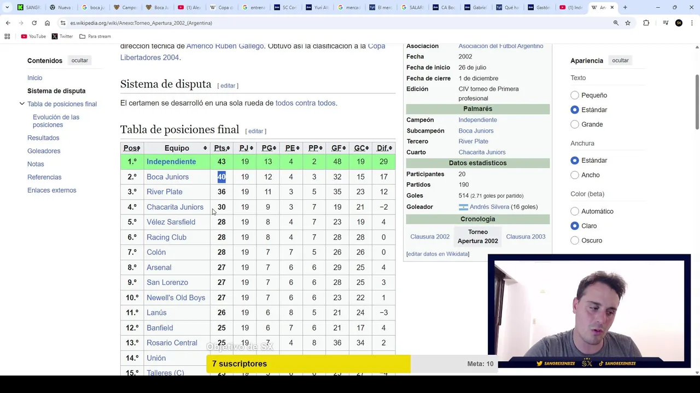The width and height of the screenshot is (700, 393).
Task: Open the Para stream bookmarks folder
Action: [95, 37]
